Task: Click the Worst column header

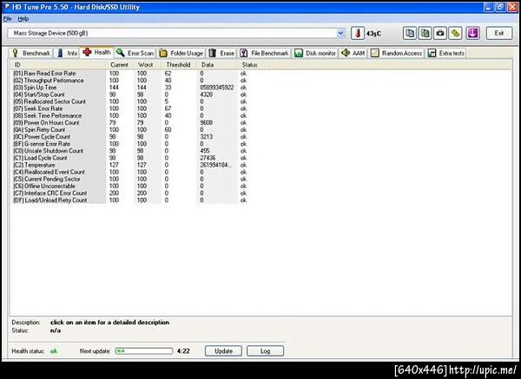Action: [146, 65]
